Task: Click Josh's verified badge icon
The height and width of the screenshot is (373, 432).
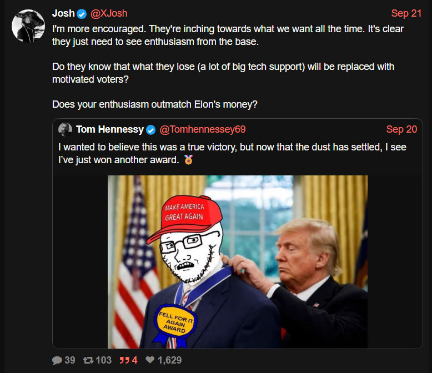Action: [x=82, y=14]
